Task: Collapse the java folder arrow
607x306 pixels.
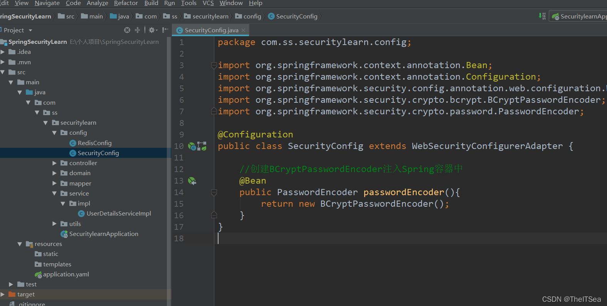Action: point(20,92)
